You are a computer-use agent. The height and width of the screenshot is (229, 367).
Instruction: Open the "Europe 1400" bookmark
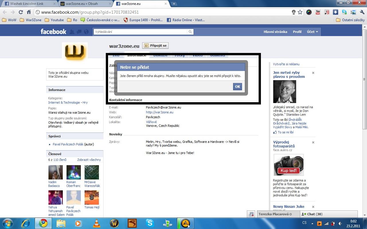[143, 20]
